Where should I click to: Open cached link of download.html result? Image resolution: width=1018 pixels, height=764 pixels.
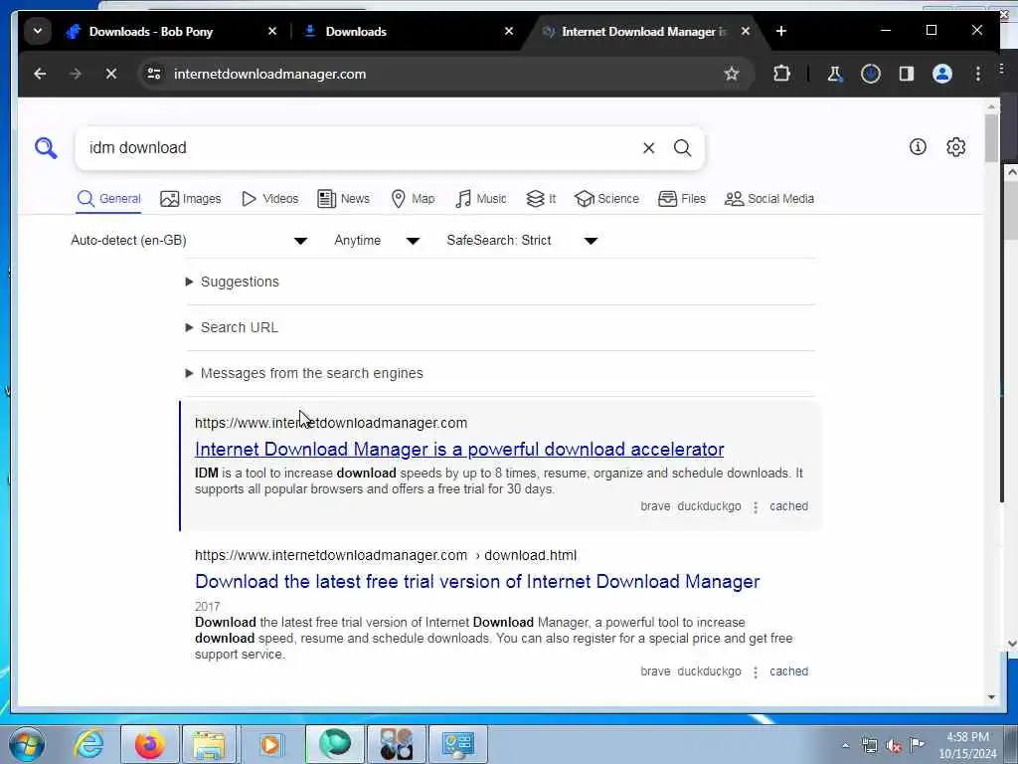click(788, 671)
